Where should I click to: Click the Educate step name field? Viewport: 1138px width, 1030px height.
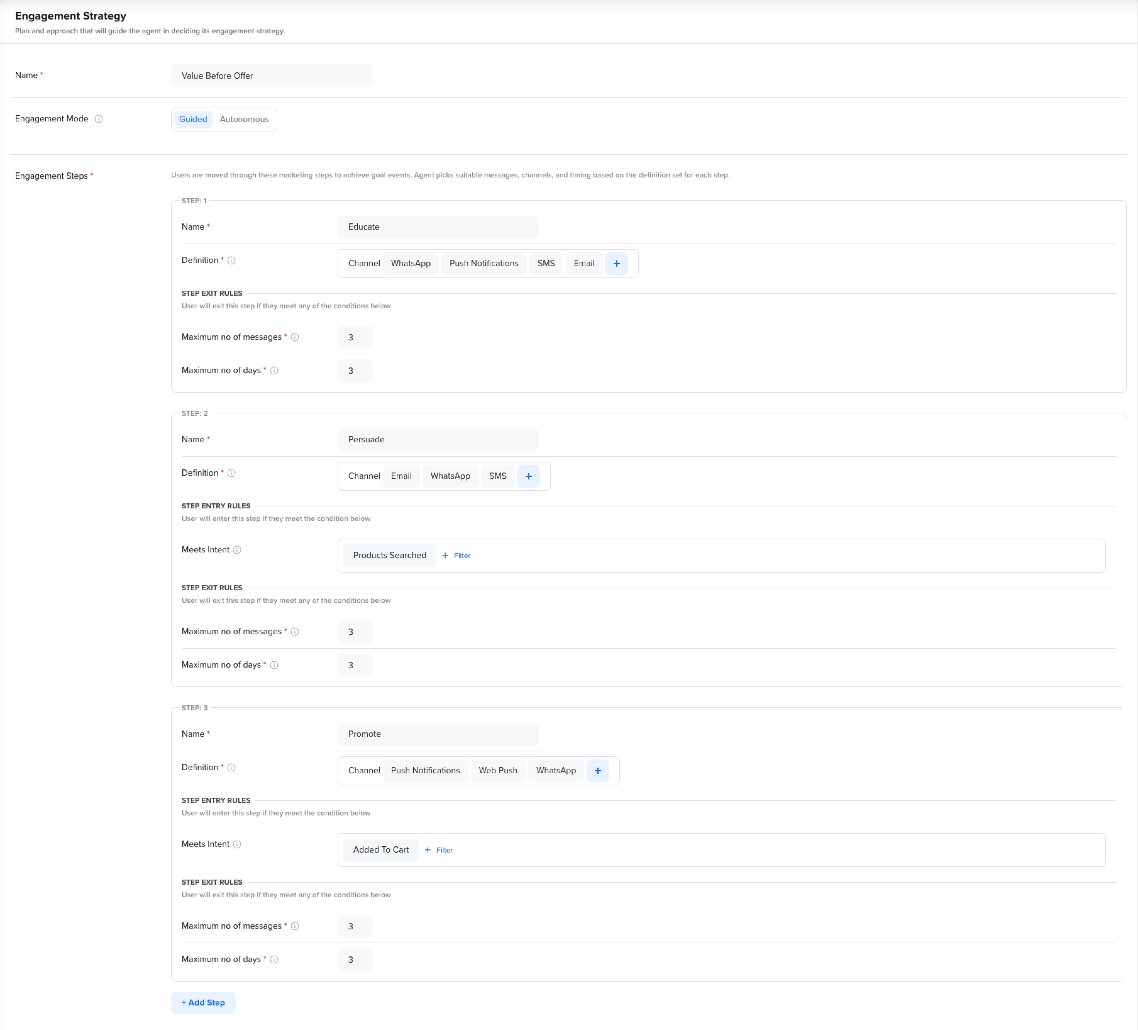[438, 227]
